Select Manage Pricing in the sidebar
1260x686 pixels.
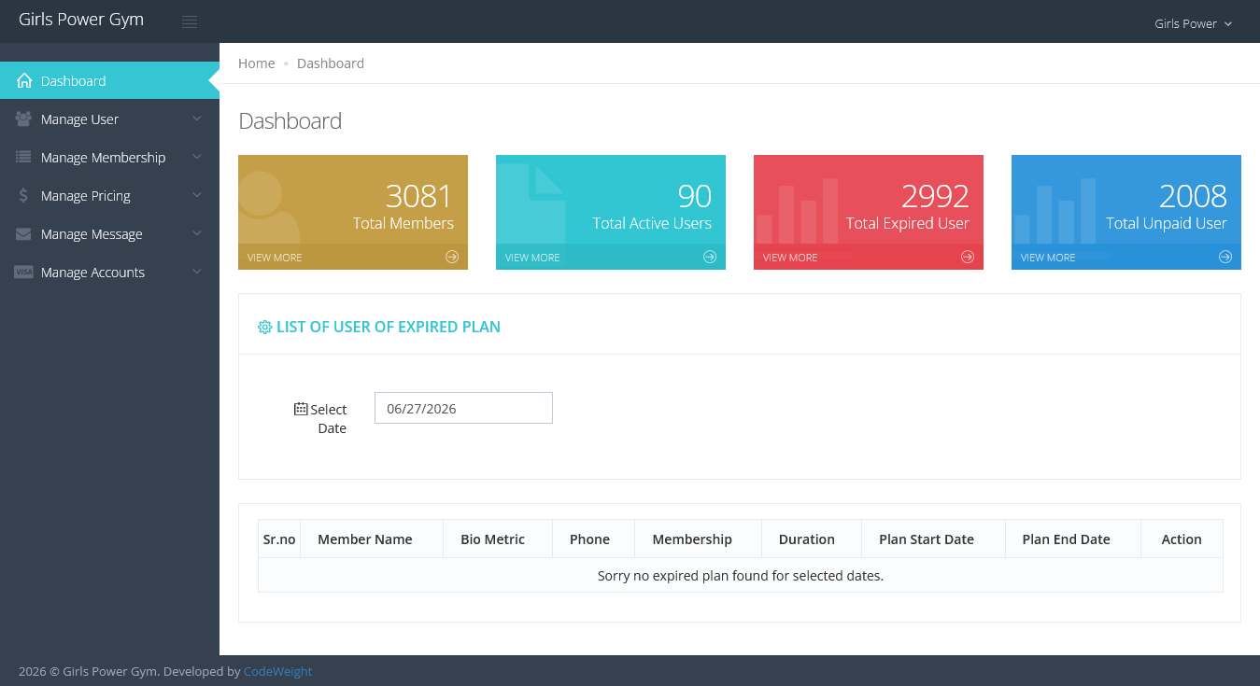109,195
